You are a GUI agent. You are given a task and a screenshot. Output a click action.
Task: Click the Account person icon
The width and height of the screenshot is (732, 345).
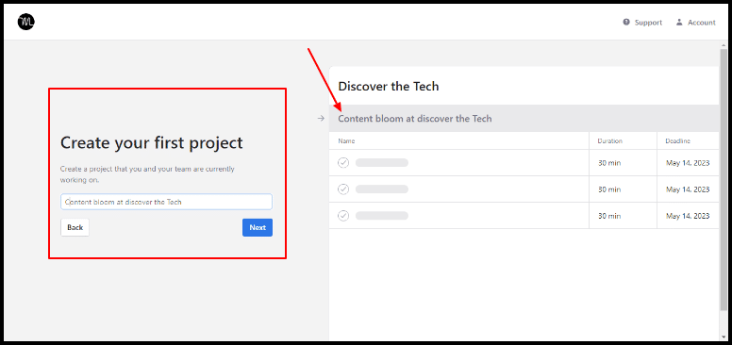pyautogui.click(x=679, y=22)
